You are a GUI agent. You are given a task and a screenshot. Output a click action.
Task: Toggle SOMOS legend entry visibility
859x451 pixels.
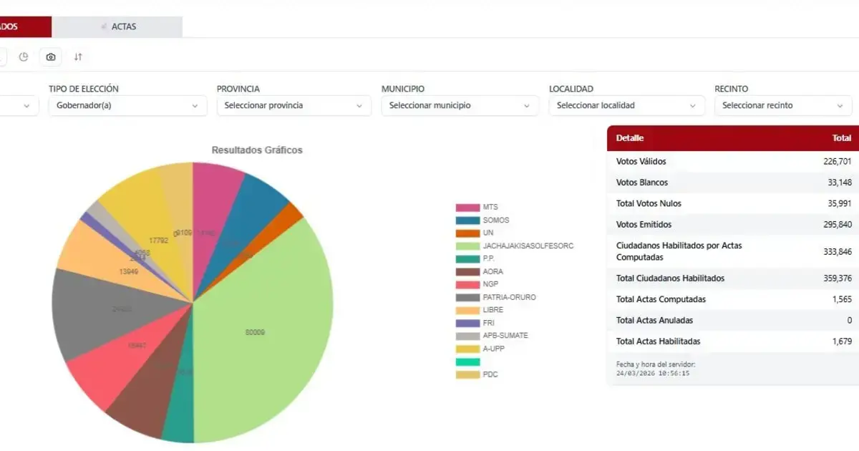tap(482, 220)
